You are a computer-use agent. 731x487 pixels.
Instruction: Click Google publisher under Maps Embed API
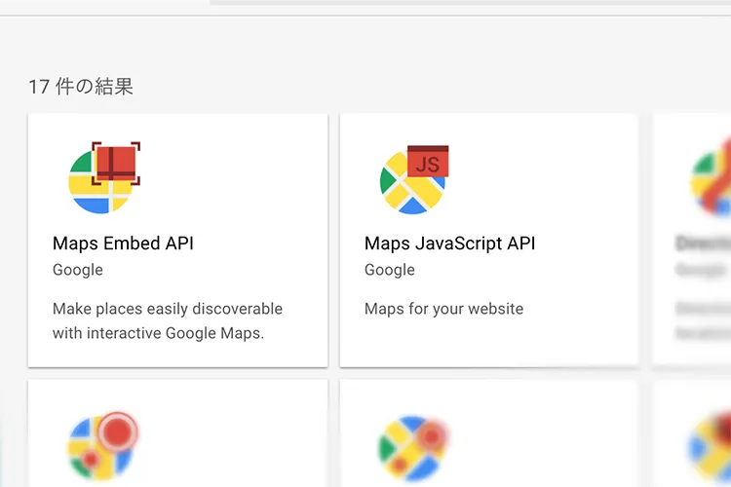coord(78,270)
